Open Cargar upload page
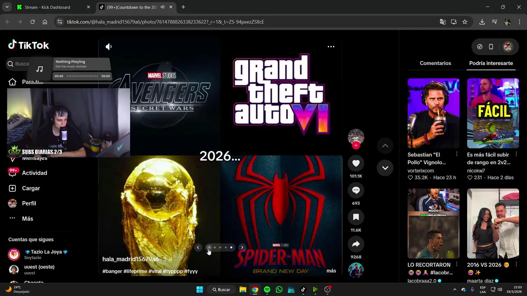The height and width of the screenshot is (296, 527). 25,188
